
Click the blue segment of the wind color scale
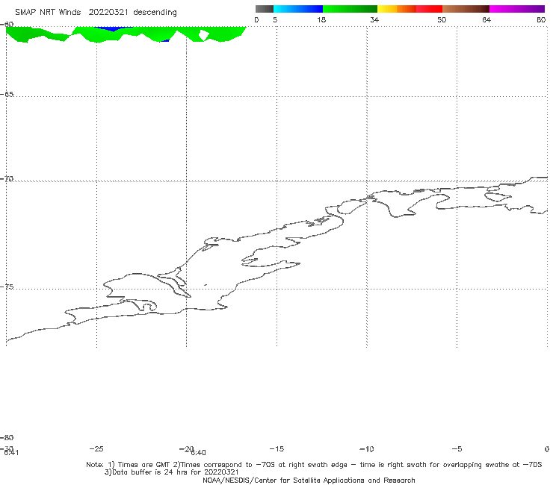coord(298,9)
